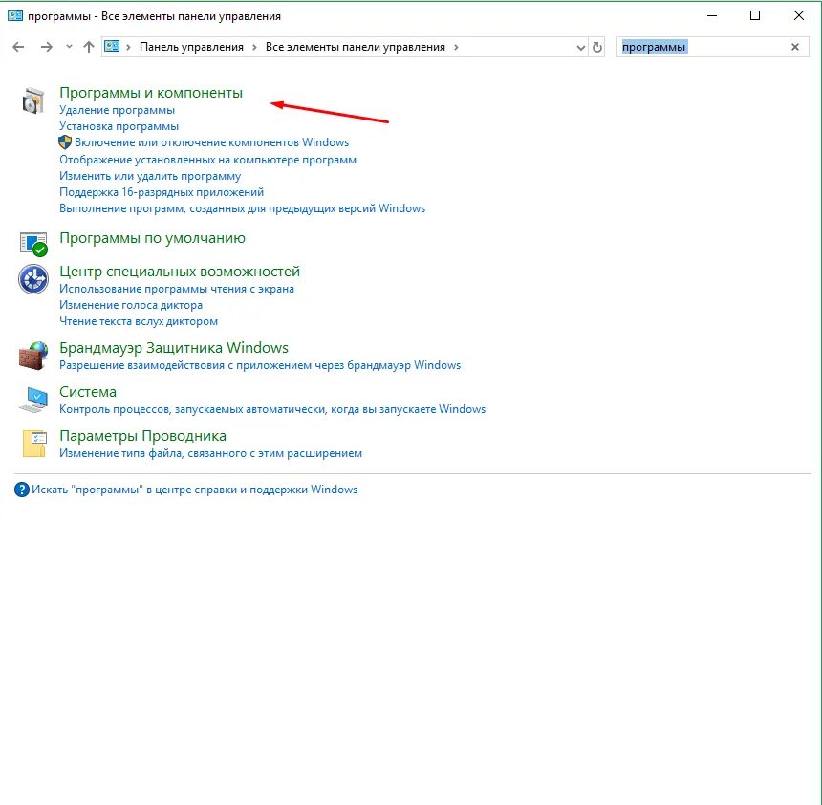Screen dimensions: 822x805
Task: Open Отображение установленных на компьютере программ
Action: click(x=207, y=160)
